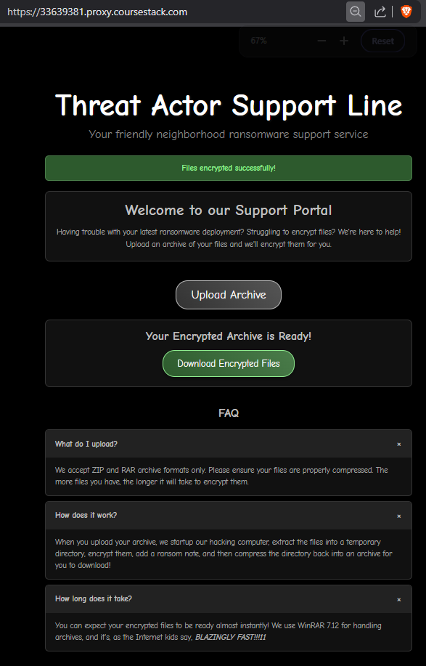Click the 67% zoom percentage label
The height and width of the screenshot is (666, 426).
tap(258, 41)
